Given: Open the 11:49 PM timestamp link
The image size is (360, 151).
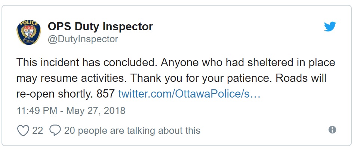Looking at the screenshot, I should 37,111.
